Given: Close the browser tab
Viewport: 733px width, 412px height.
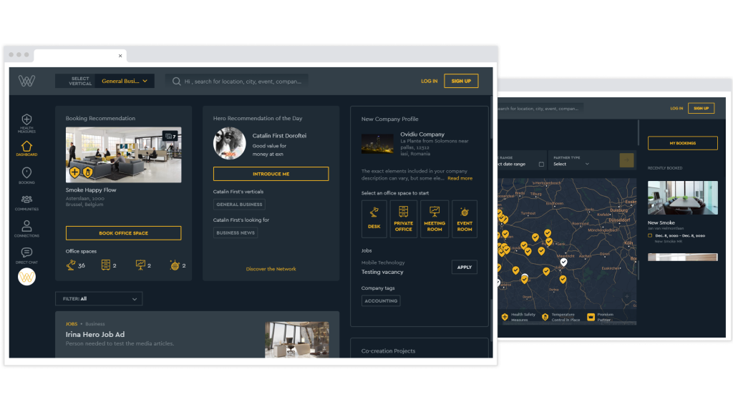Looking at the screenshot, I should point(120,56).
